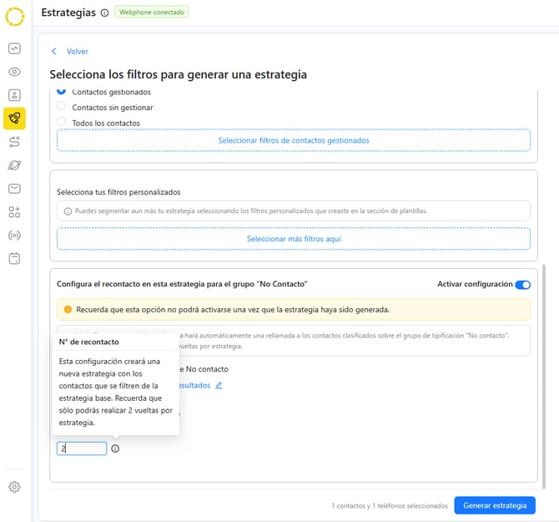Toggle the Activar configuración switch
This screenshot has width=559, height=522.
point(522,285)
